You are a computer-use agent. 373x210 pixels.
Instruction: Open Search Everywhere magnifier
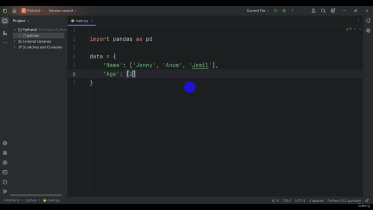coord(323,10)
